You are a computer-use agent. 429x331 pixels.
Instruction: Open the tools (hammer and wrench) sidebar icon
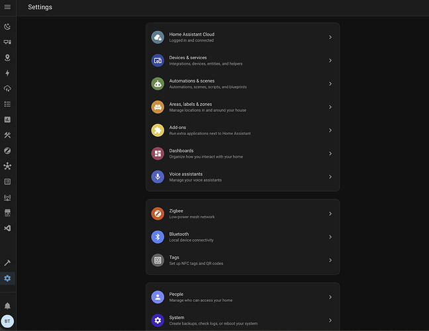7,135
